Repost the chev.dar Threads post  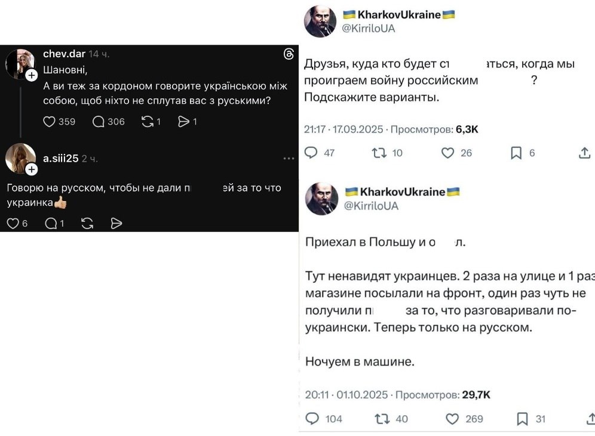pos(147,122)
